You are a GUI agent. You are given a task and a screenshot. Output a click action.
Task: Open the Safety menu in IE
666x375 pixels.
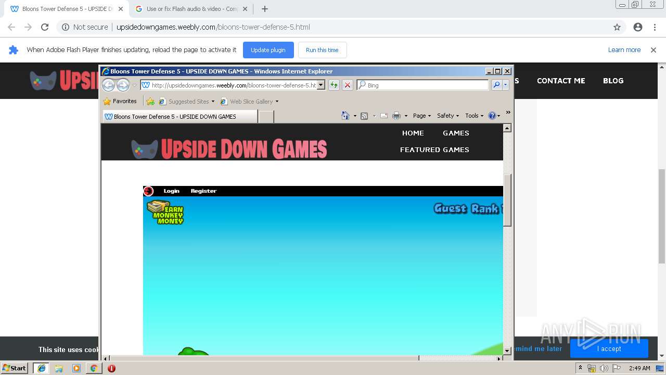447,116
